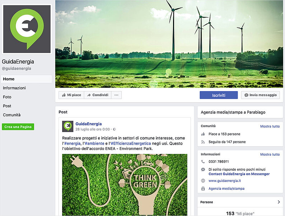
Task: Click the GuidaEnergia profile logo picture
Action: [x=27, y=29]
